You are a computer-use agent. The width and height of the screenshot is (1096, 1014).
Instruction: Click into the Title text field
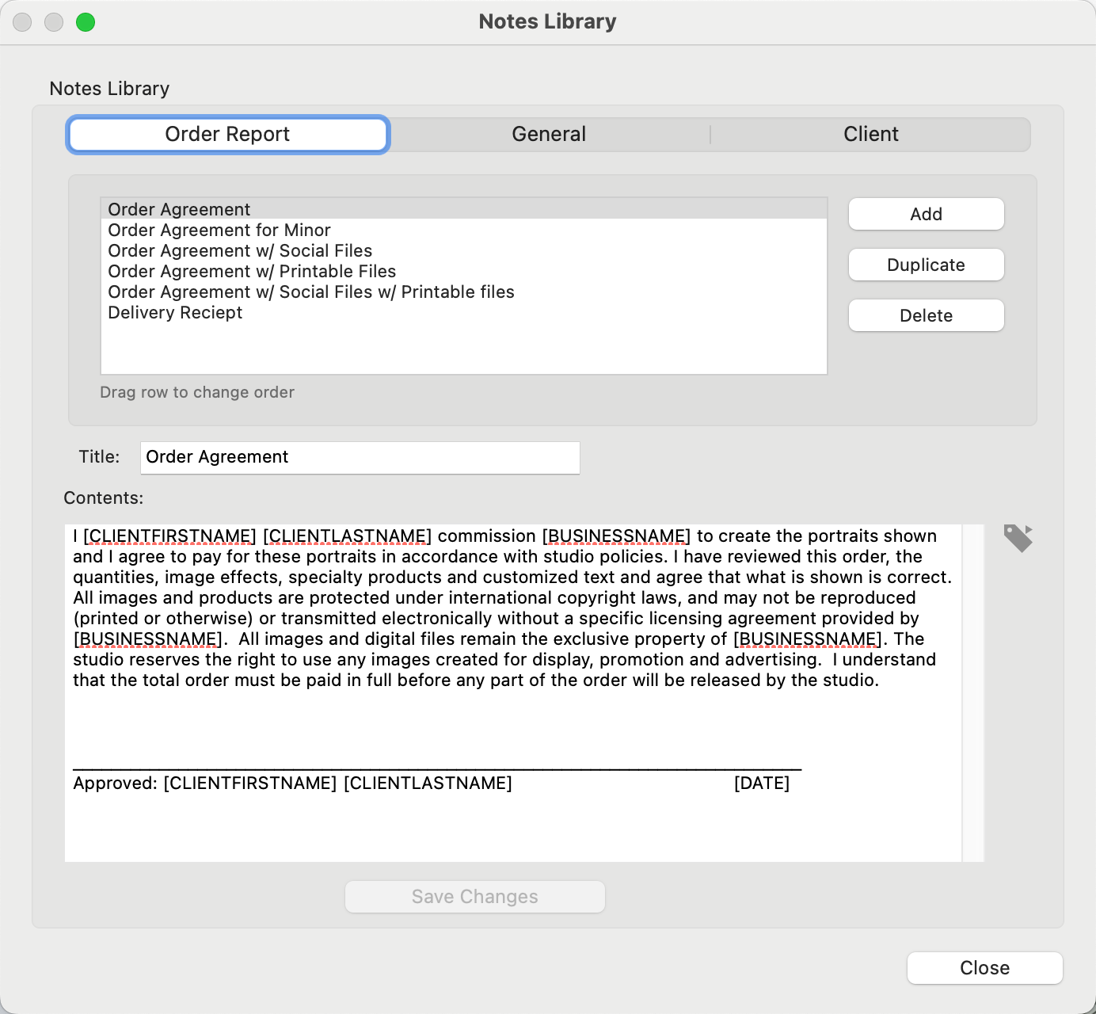(x=360, y=458)
